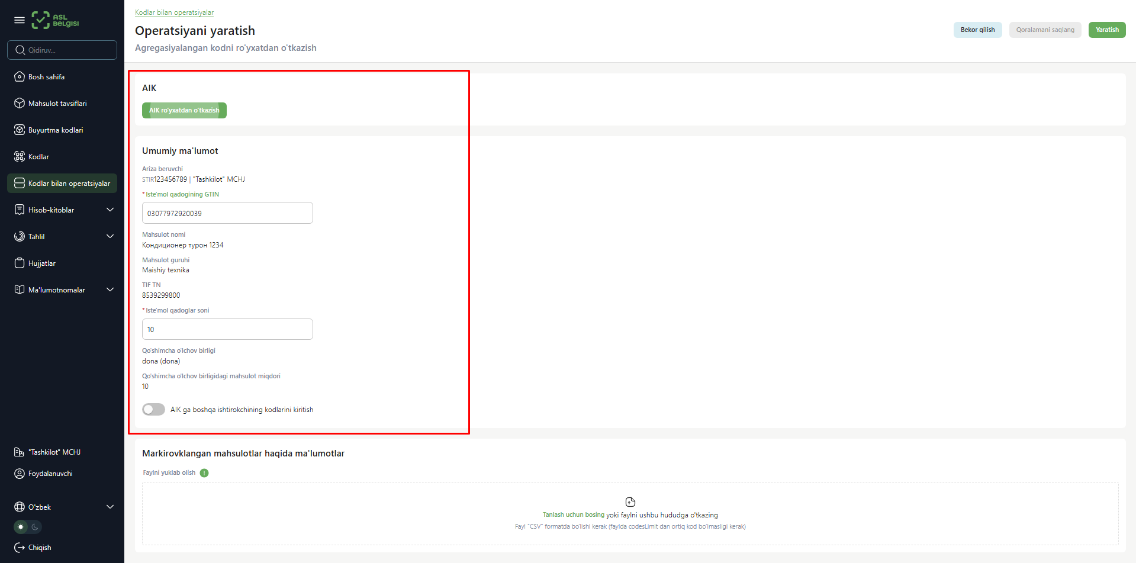1136x563 pixels.
Task: Click the Kodlar QR icon in sidebar
Action: (20, 157)
